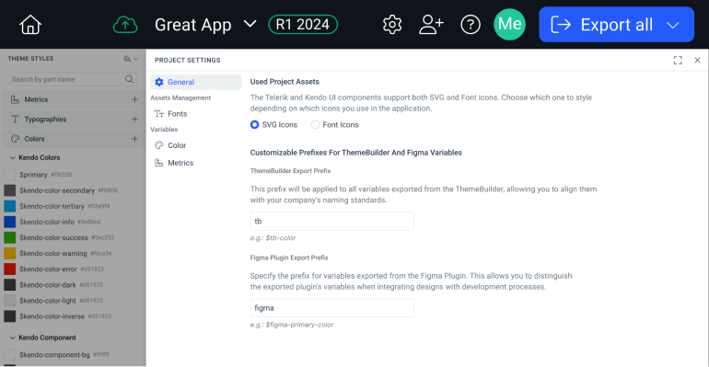Open the settings gear in top bar
The width and height of the screenshot is (709, 367).
392,25
